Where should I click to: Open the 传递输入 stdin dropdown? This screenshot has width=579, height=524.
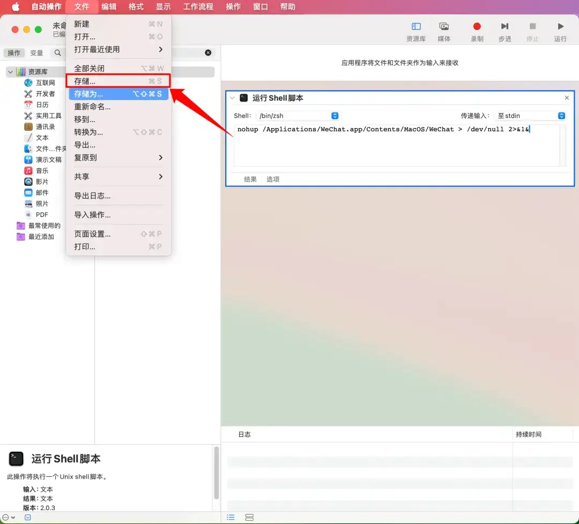click(530, 116)
